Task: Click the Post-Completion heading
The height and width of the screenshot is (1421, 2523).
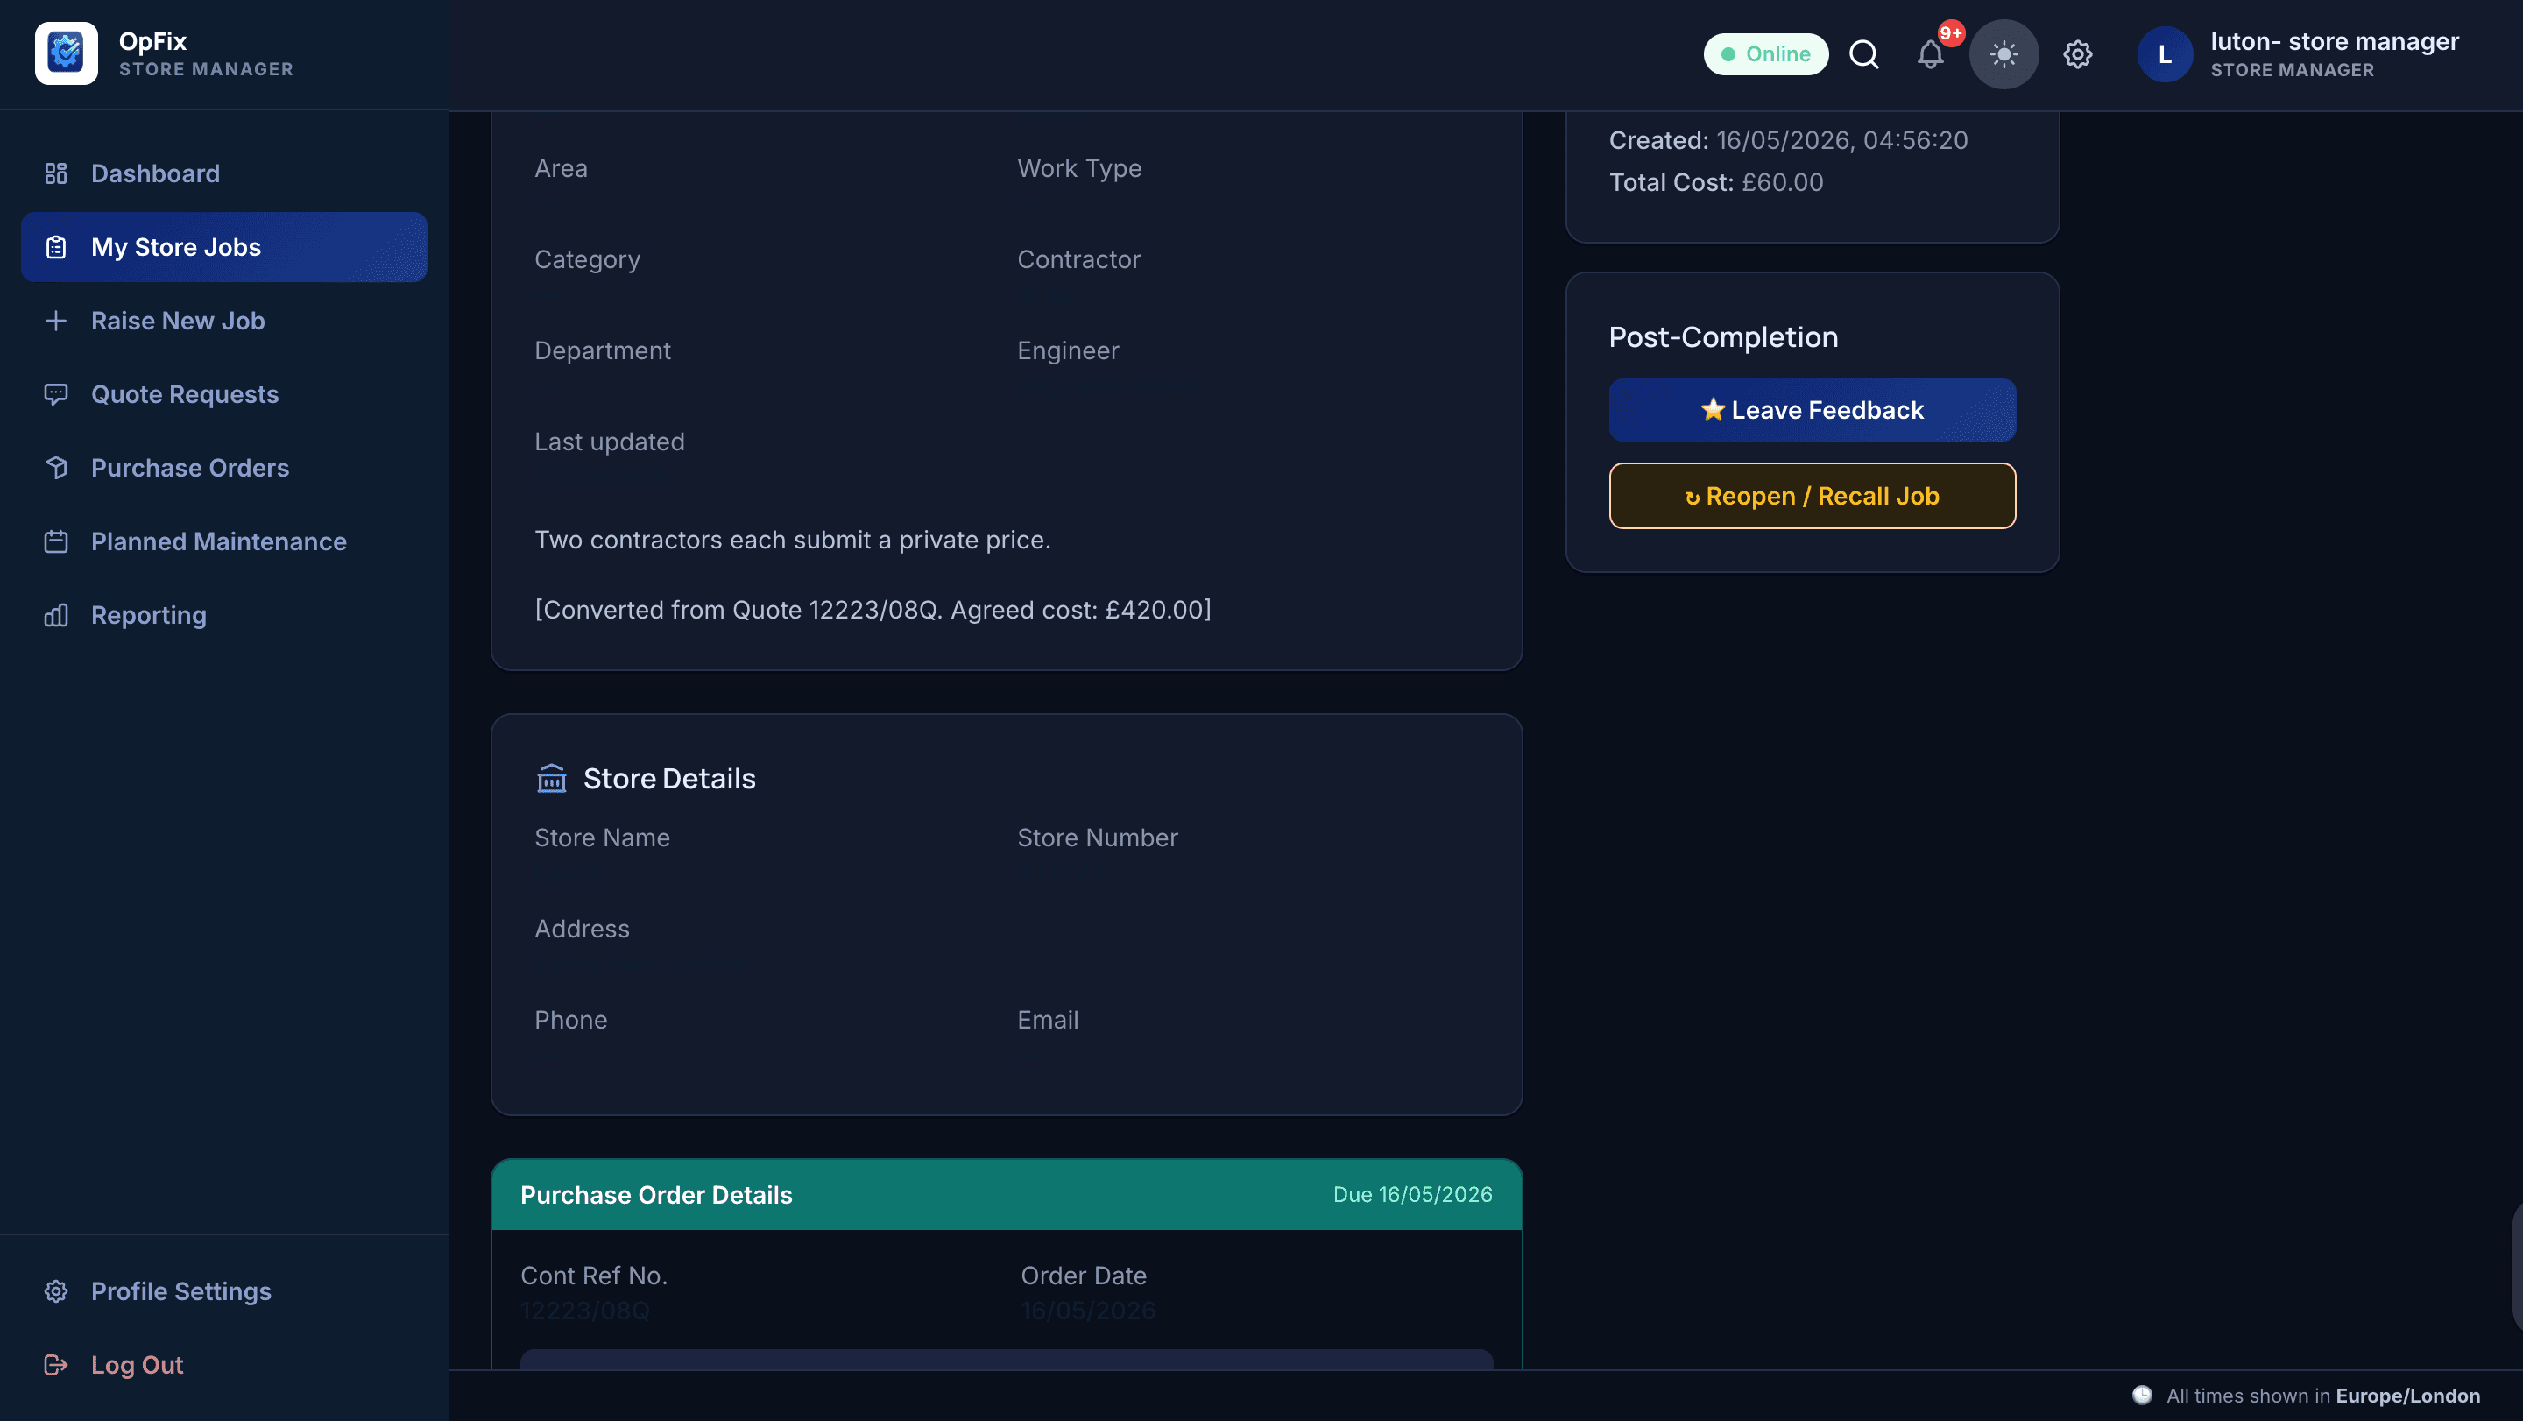Action: 1723,337
